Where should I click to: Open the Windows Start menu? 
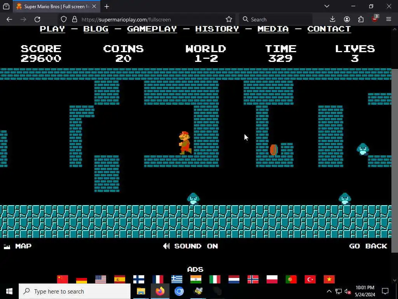9,291
